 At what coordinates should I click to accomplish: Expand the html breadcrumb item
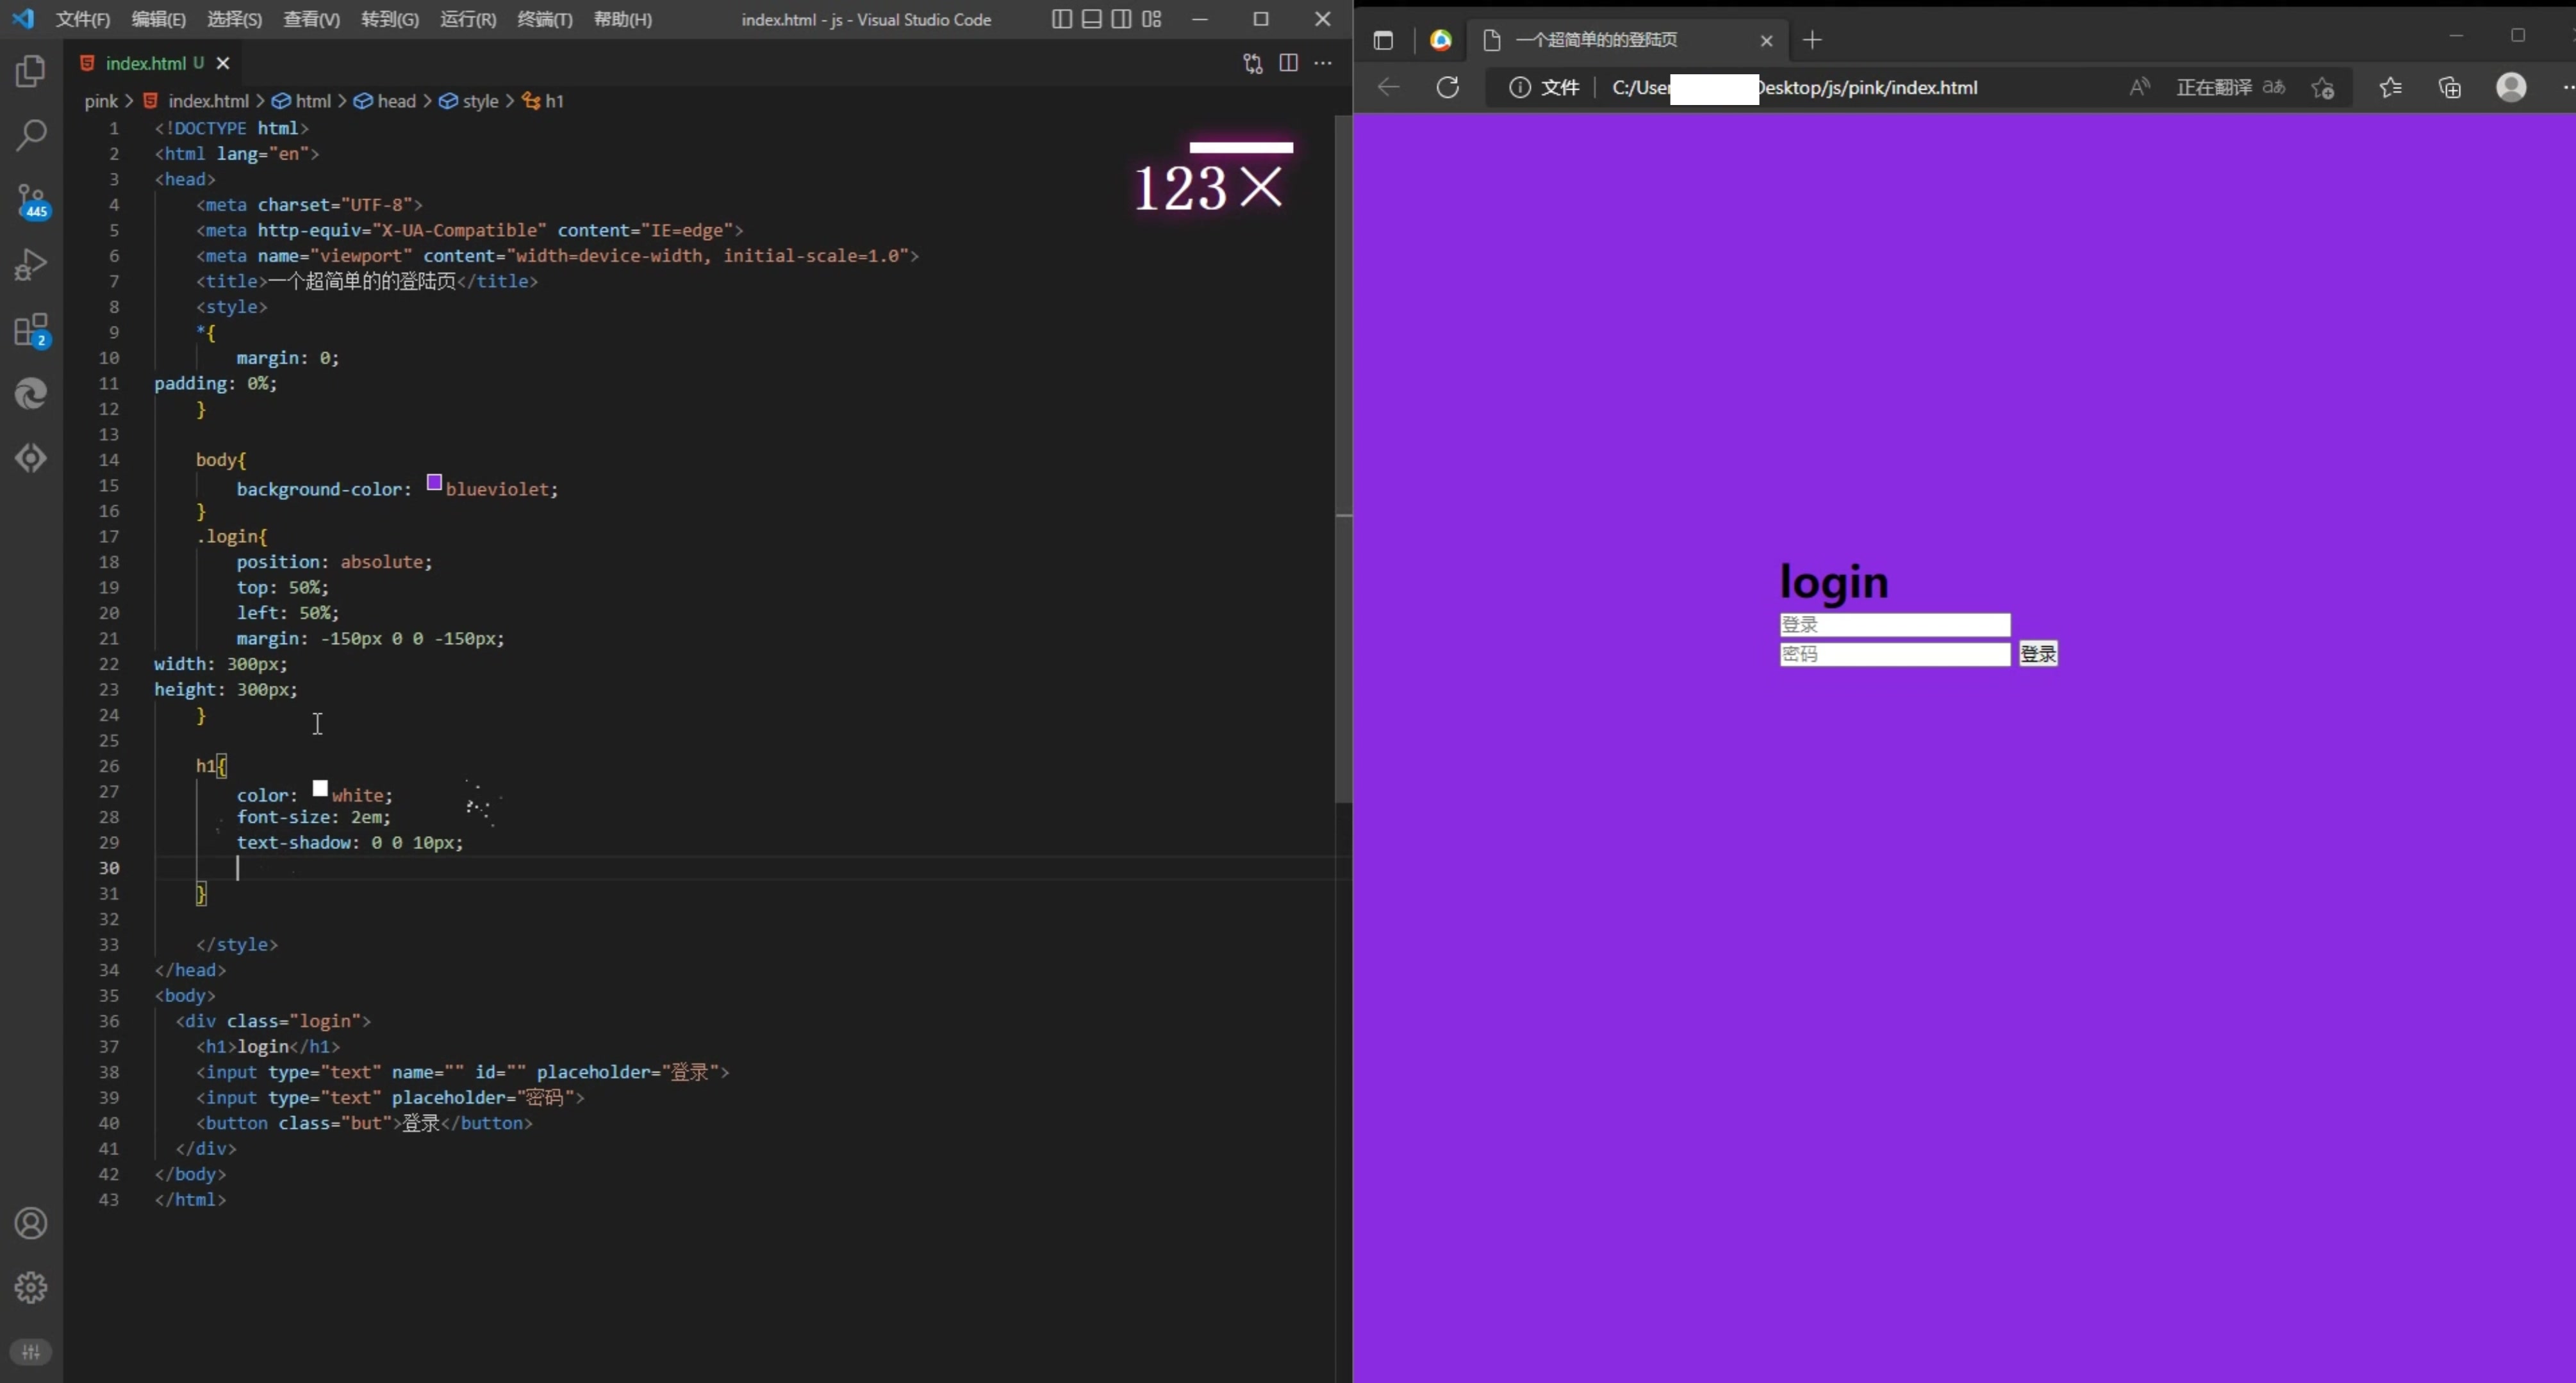point(302,101)
